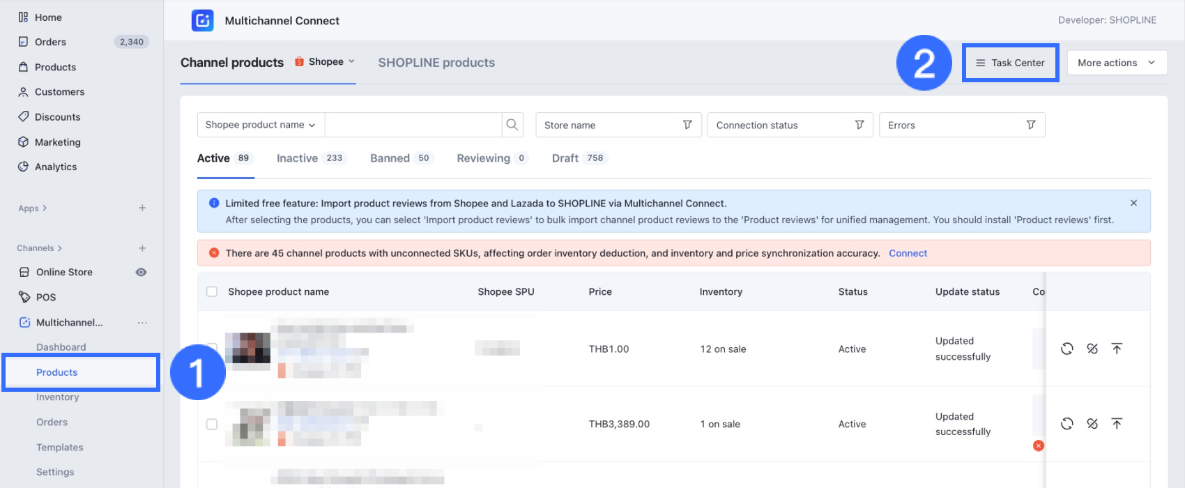Switch to SHOPLINE products tab
This screenshot has width=1185, height=488.
[x=436, y=63]
